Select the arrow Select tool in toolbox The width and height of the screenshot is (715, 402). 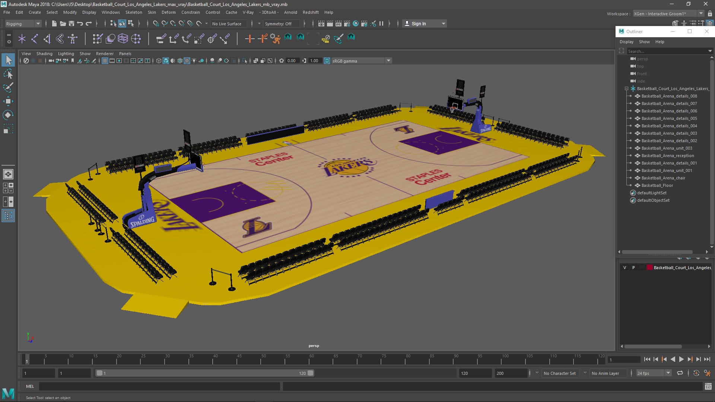[x=8, y=60]
